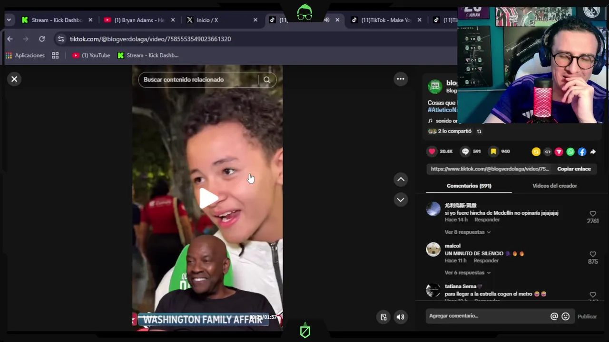The height and width of the screenshot is (342, 609).
Task: Click browser forward arrow
Action: [x=26, y=39]
